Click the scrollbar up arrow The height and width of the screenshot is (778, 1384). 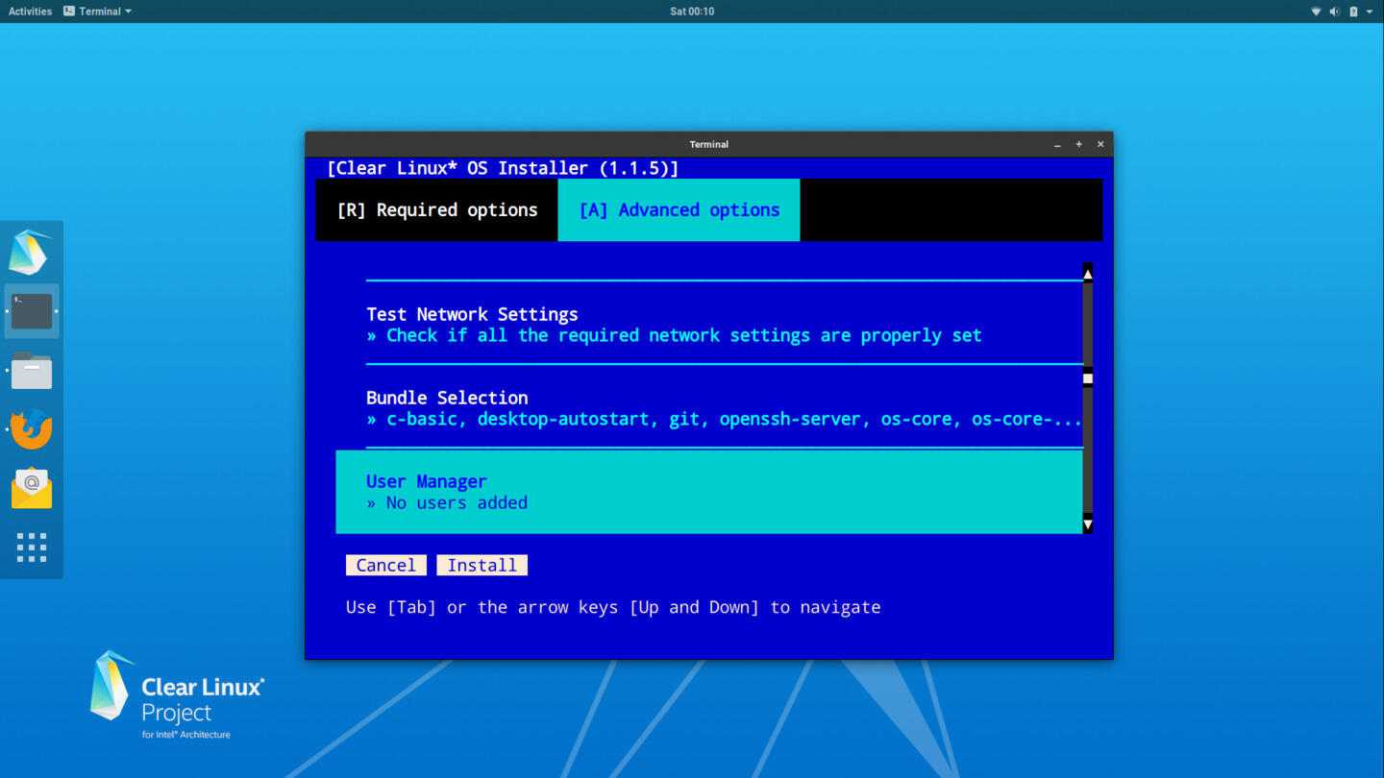[1088, 274]
